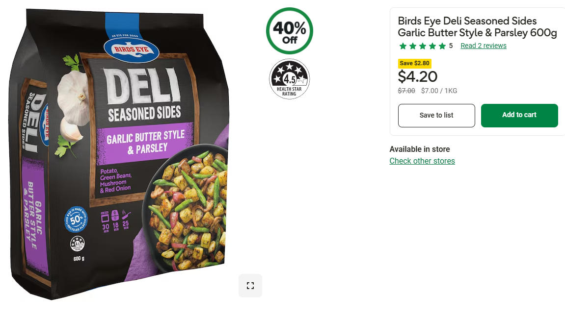Click the $4.20 price
The width and height of the screenshot is (565, 317).
tap(417, 76)
